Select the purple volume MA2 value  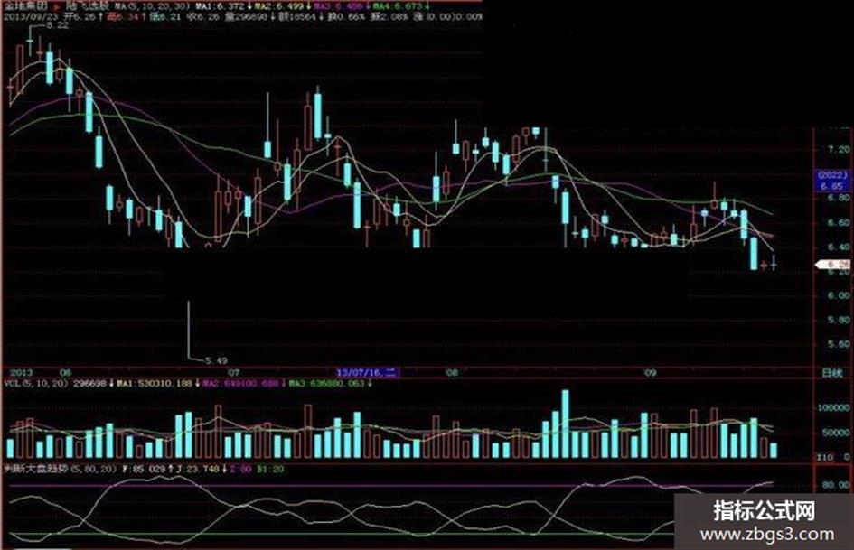[x=240, y=383]
